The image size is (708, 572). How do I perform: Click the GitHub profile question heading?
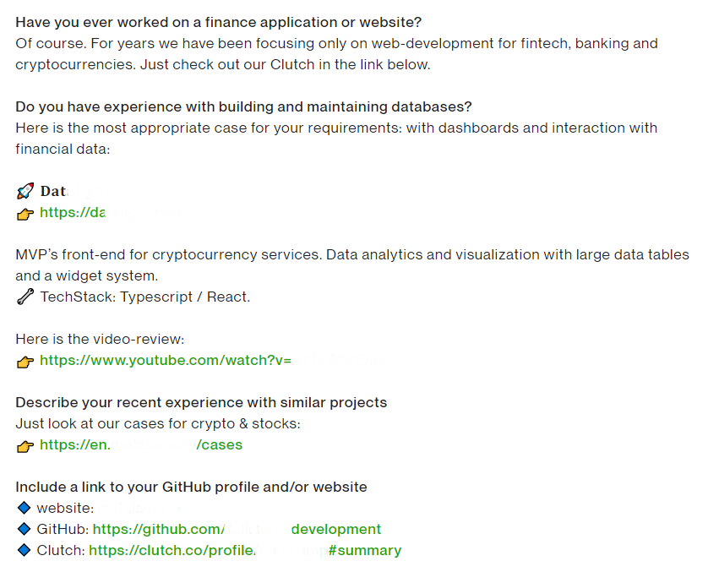pyautogui.click(x=191, y=487)
